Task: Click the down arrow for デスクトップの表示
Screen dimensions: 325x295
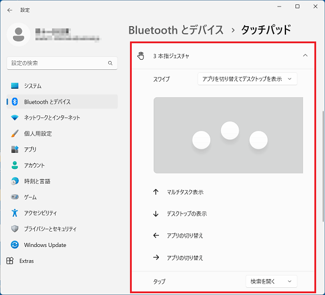Action: (155, 214)
